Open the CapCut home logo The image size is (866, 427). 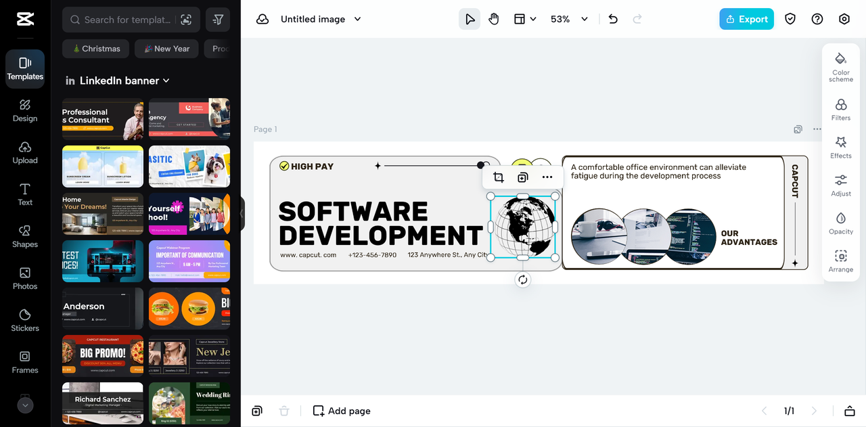tap(25, 19)
